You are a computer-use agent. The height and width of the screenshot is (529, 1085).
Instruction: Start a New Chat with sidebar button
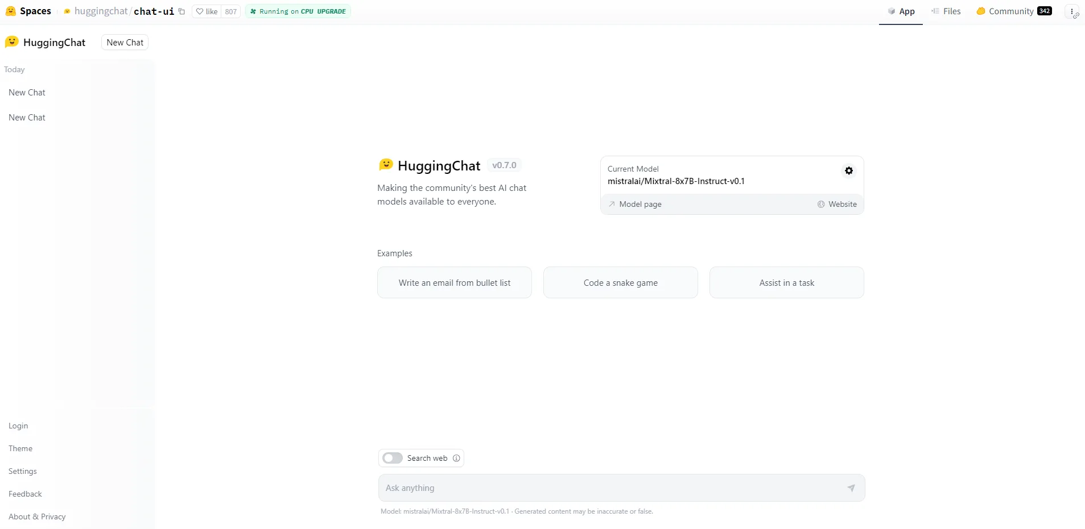(x=125, y=43)
